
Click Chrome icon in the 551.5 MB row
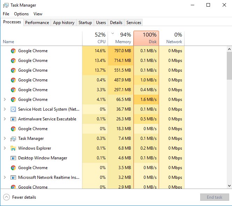point(13,70)
